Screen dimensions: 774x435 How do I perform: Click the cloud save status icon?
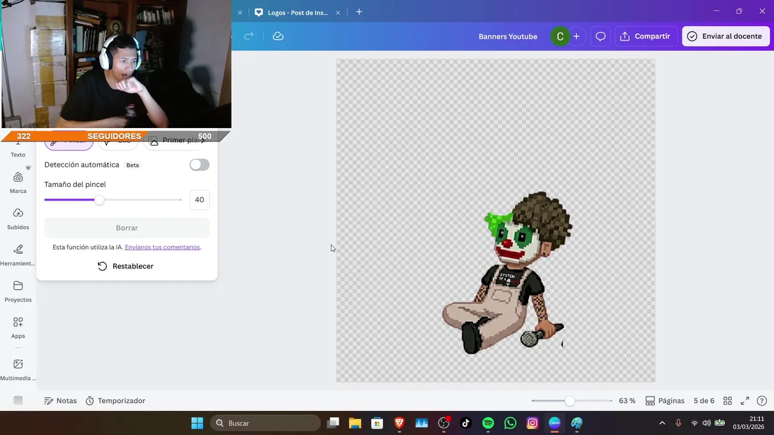pyautogui.click(x=278, y=36)
